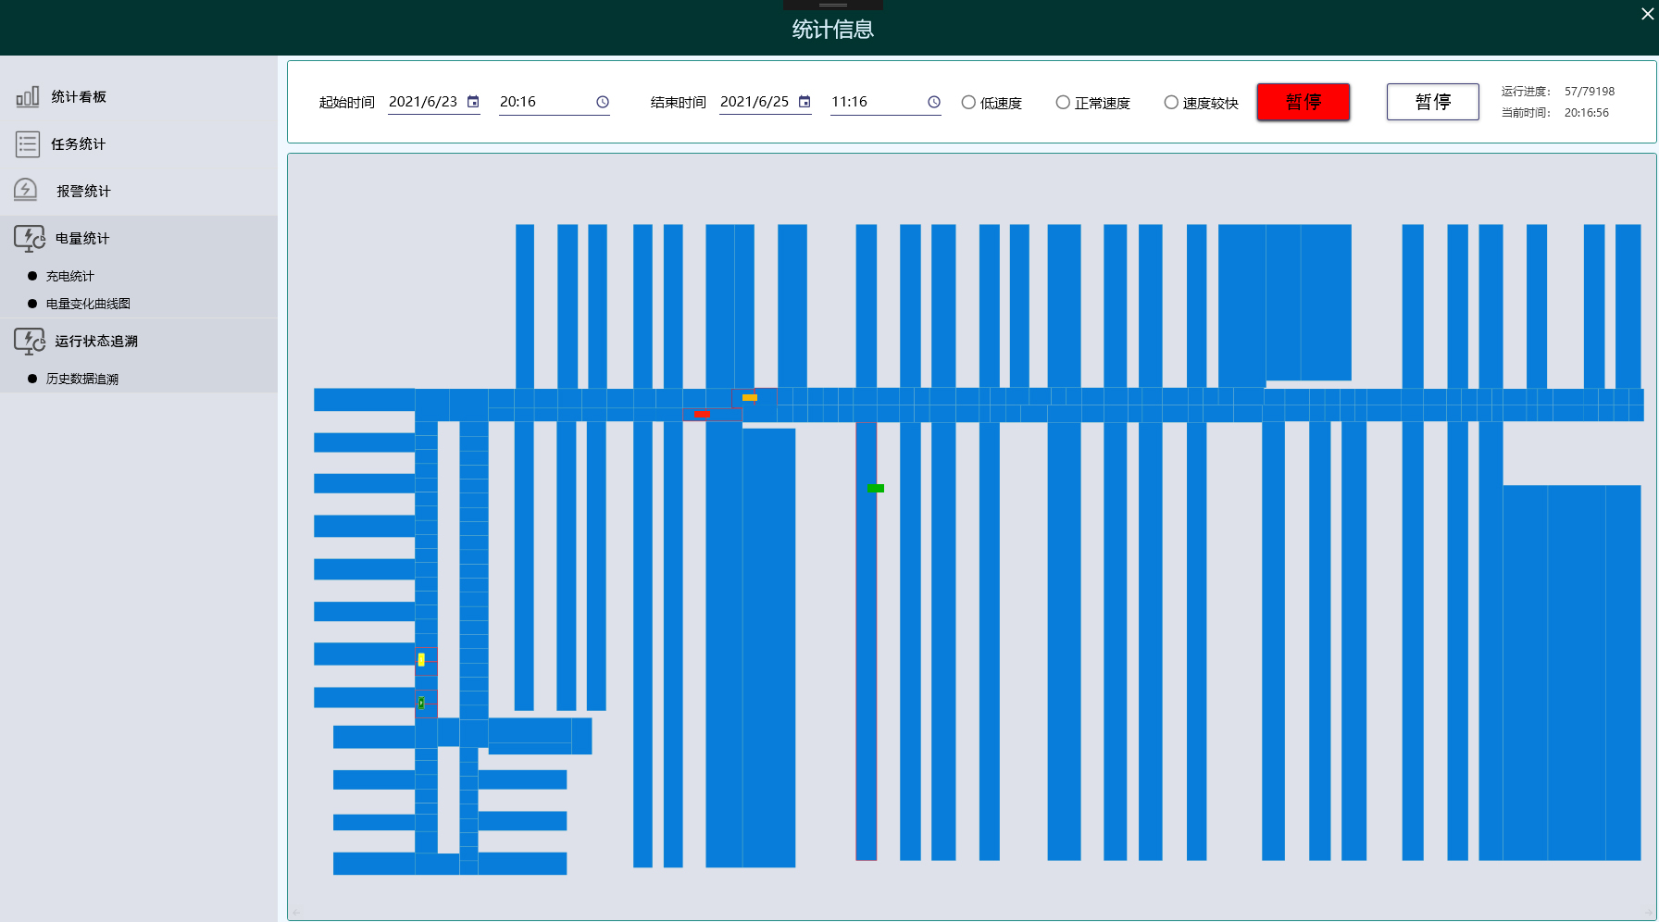The width and height of the screenshot is (1659, 922).
Task: Click the task list icon for 任务统计
Action: [x=28, y=143]
